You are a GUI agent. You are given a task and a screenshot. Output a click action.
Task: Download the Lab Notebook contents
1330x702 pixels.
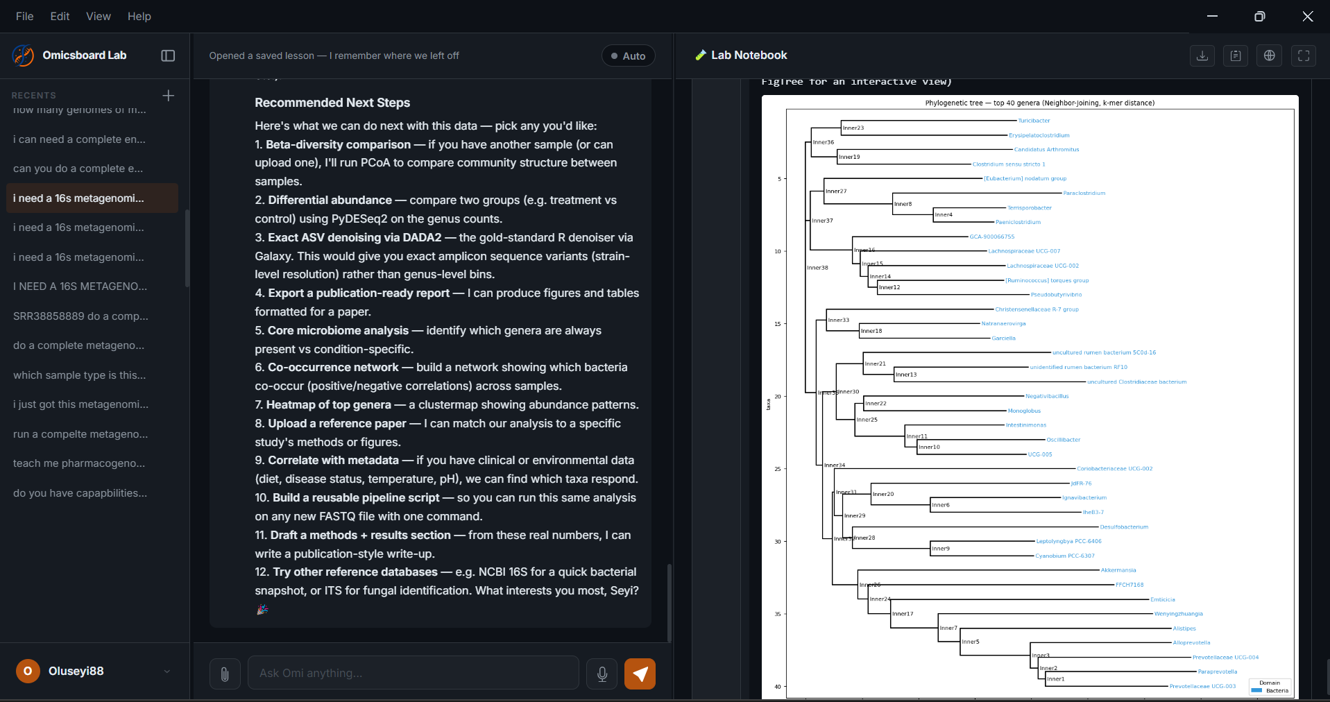click(x=1202, y=55)
